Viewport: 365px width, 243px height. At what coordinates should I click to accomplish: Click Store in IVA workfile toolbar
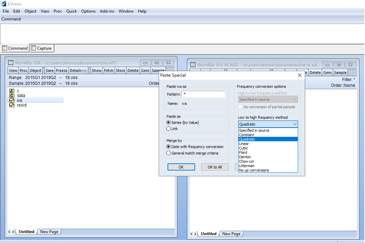121,70
